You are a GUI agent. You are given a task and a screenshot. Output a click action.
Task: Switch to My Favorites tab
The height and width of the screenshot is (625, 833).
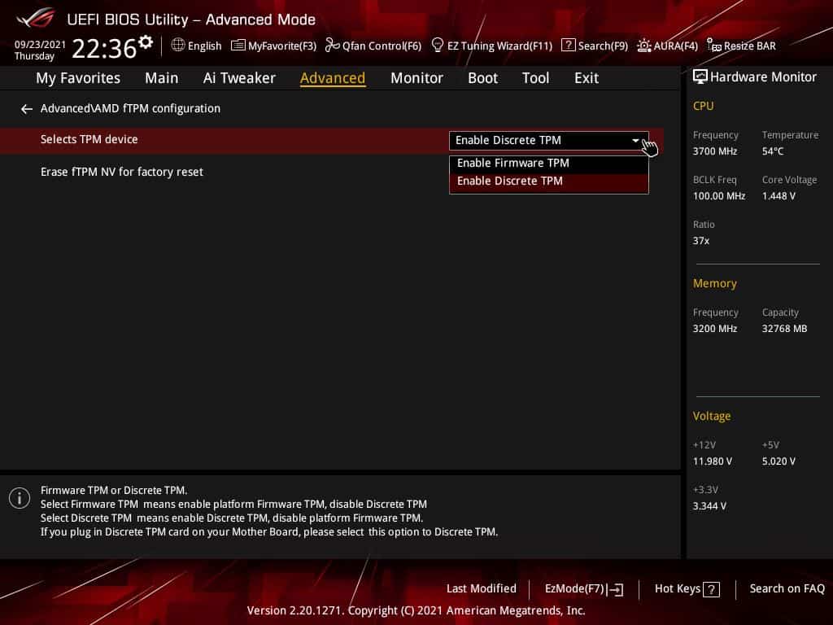point(78,78)
